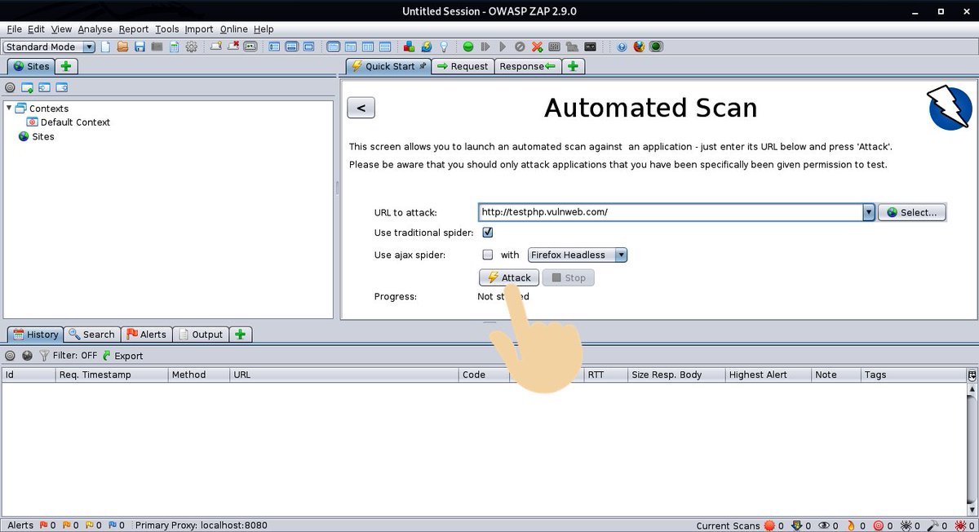Click the red spider AJAX icon in status bar
The width and height of the screenshot is (979, 532).
click(959, 525)
